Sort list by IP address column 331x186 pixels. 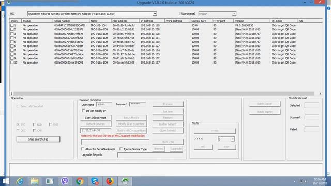152,21
